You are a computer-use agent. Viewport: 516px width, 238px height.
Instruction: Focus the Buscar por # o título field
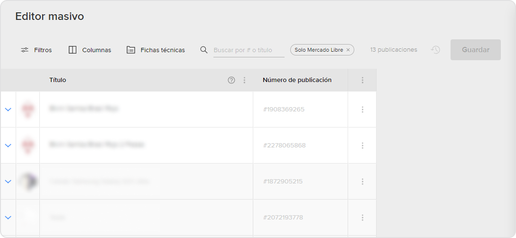tap(249, 50)
